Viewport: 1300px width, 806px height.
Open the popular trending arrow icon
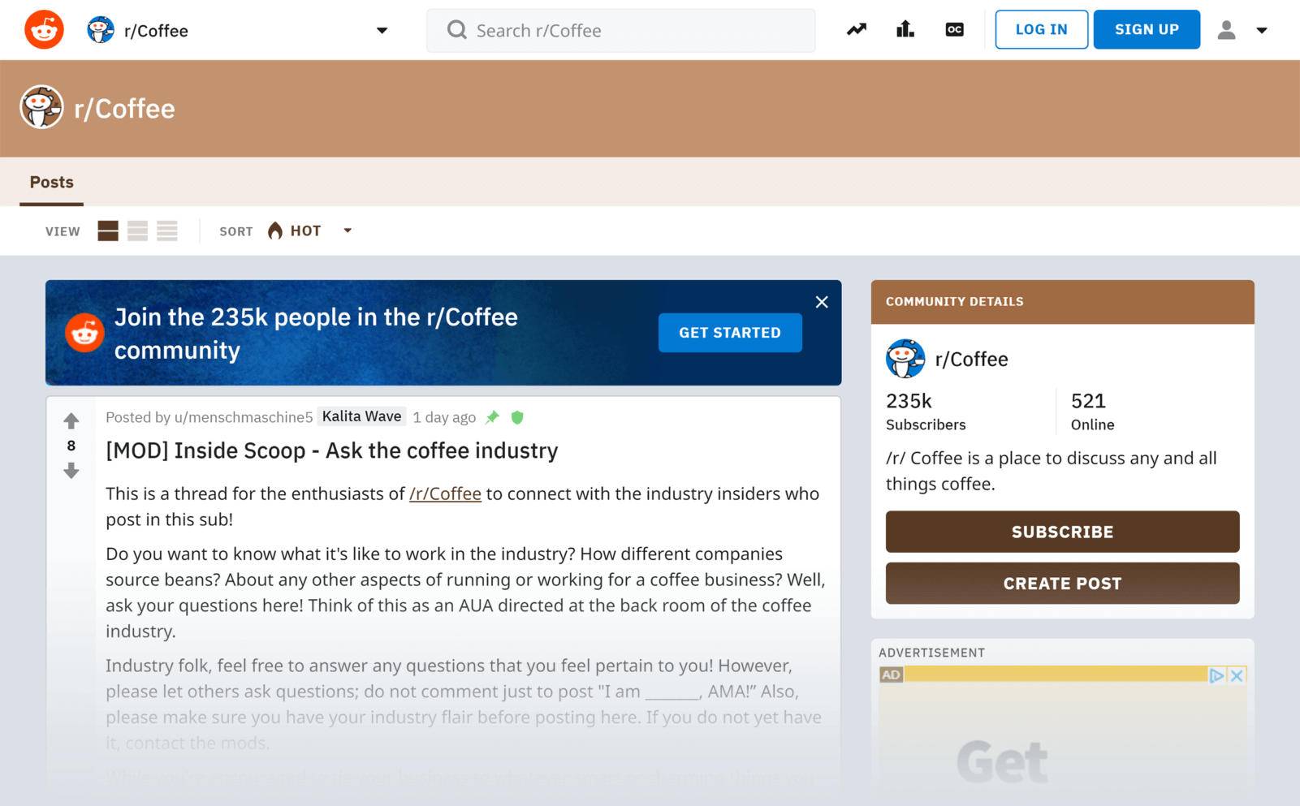click(857, 30)
